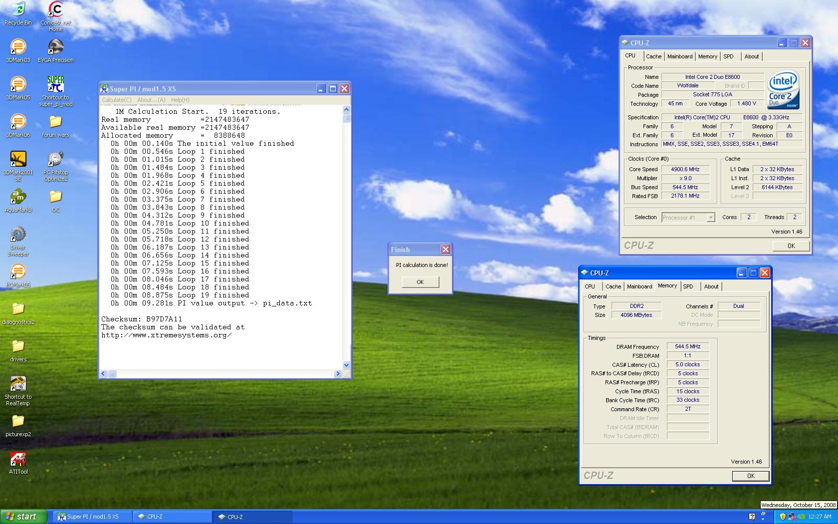The height and width of the screenshot is (524, 838).
Task: Click Super PI horizontal scrollbar right arrow
Action: (x=338, y=373)
